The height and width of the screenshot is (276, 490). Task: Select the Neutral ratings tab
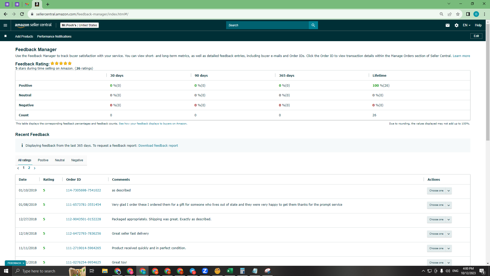(x=60, y=160)
